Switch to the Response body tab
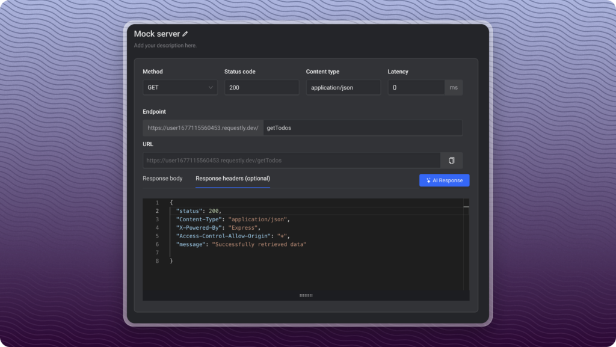 162,179
